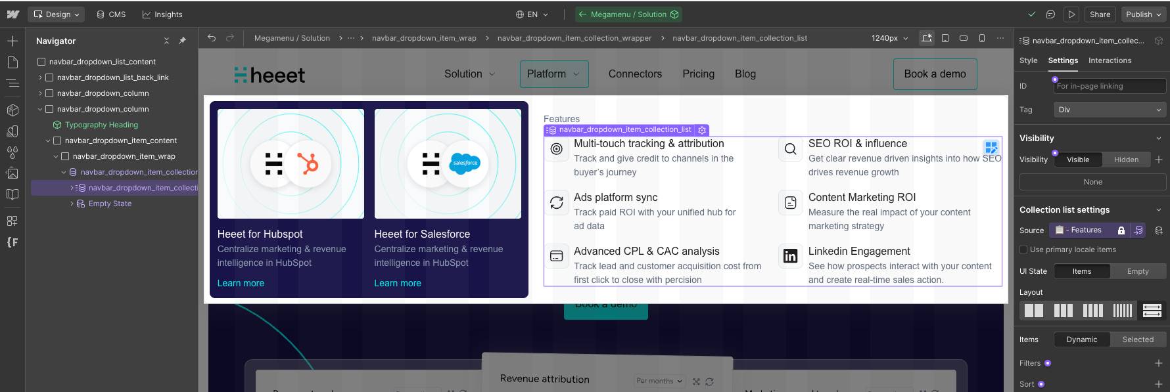Open the CMS tab
Image resolution: width=1170 pixels, height=392 pixels.
(x=111, y=14)
